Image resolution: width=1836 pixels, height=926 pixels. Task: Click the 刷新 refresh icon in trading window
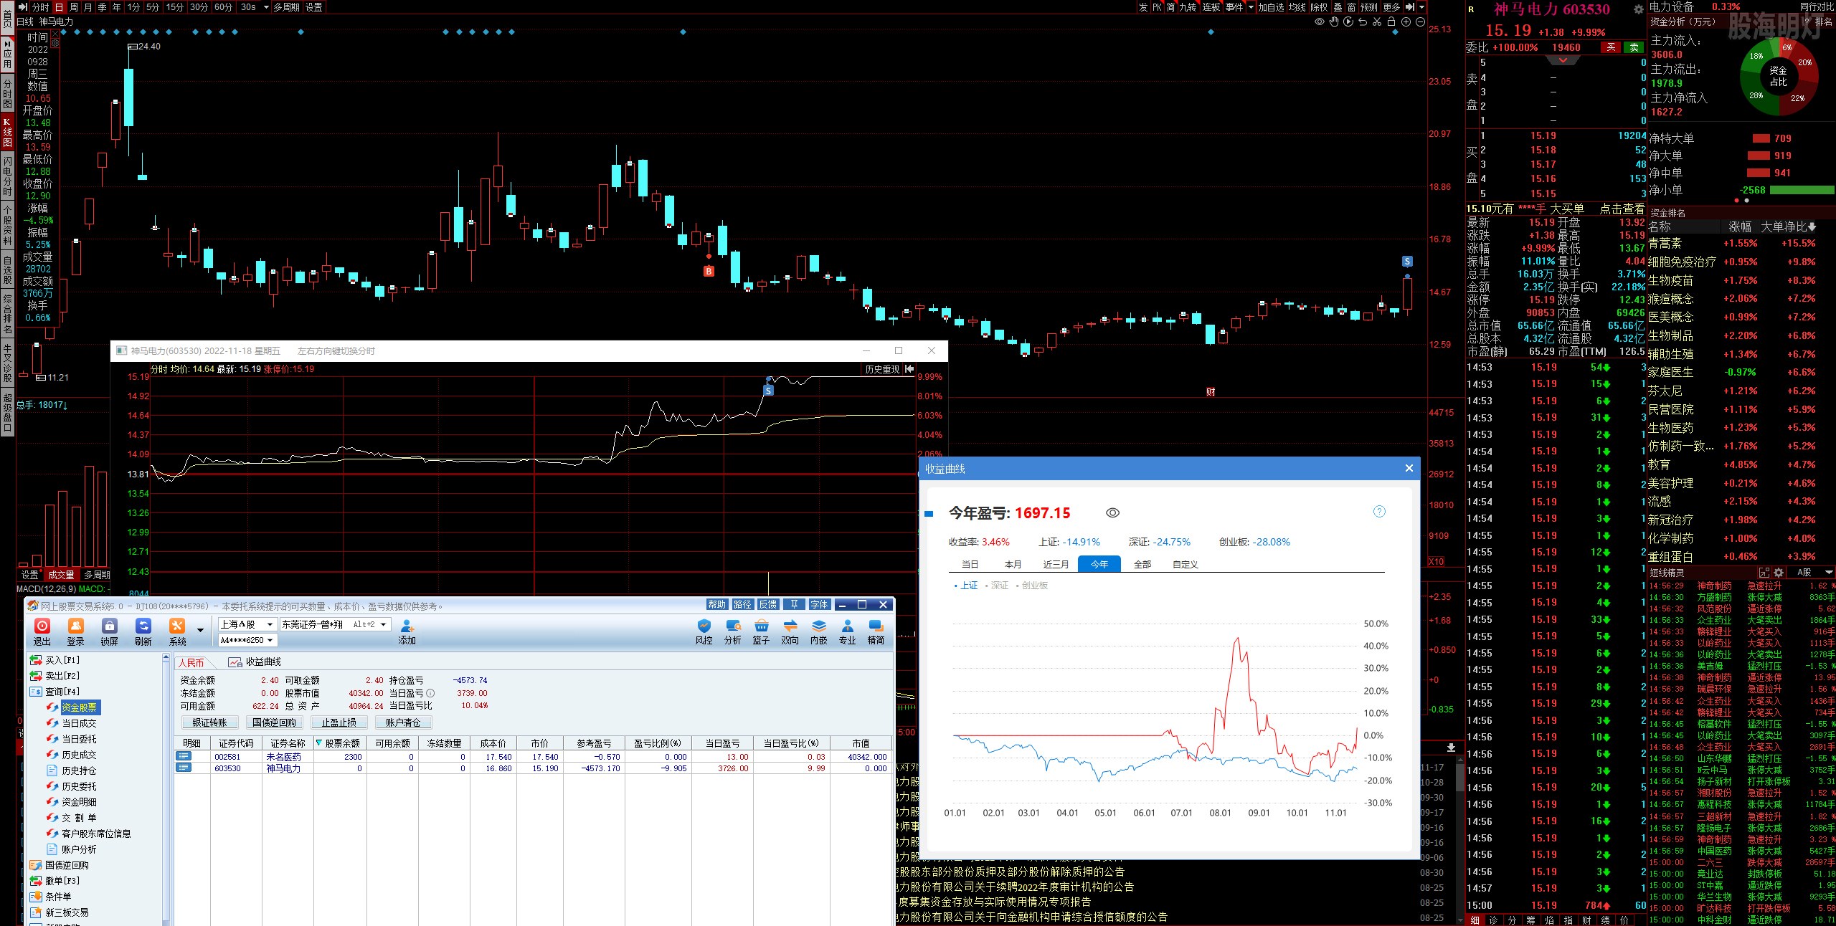143,631
